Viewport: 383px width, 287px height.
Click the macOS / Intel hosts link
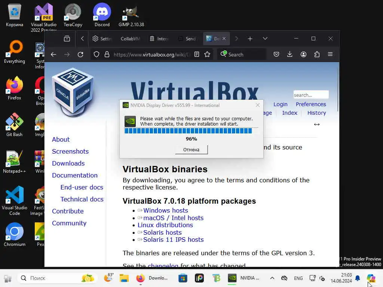(173, 218)
